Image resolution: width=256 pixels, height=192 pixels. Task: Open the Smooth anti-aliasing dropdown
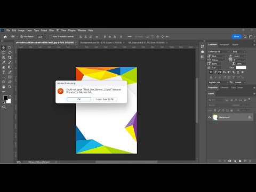click(x=240, y=82)
